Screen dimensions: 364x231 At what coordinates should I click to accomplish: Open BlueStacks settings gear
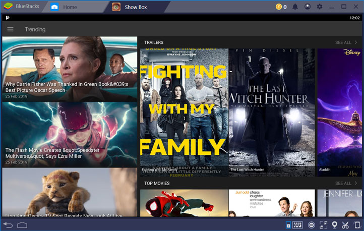click(x=320, y=7)
